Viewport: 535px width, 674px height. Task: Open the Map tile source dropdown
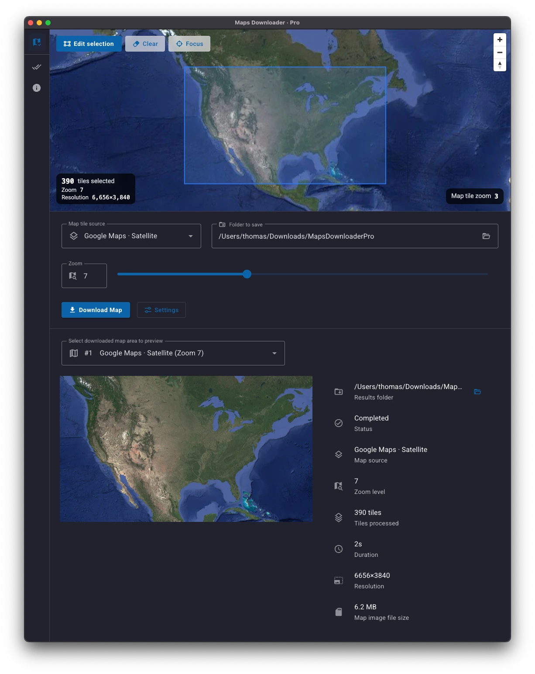point(190,236)
